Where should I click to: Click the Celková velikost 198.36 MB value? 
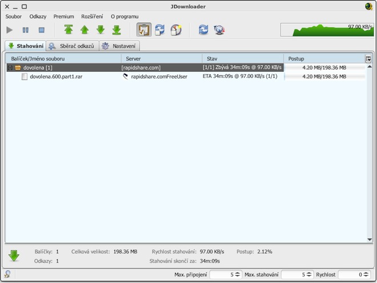point(125,252)
